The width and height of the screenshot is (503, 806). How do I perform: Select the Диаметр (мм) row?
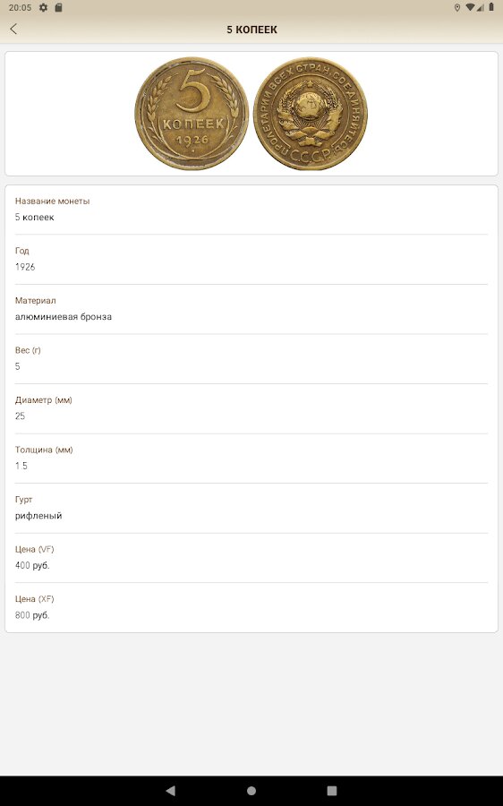(x=251, y=409)
